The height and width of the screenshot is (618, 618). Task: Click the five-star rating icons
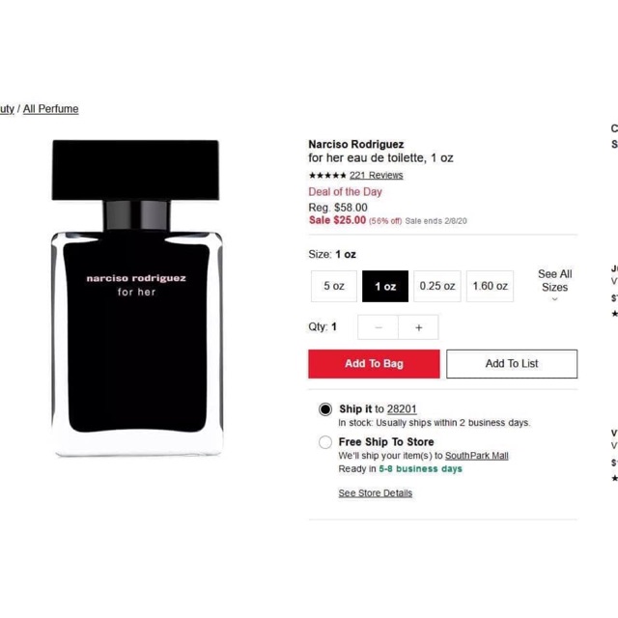point(327,176)
